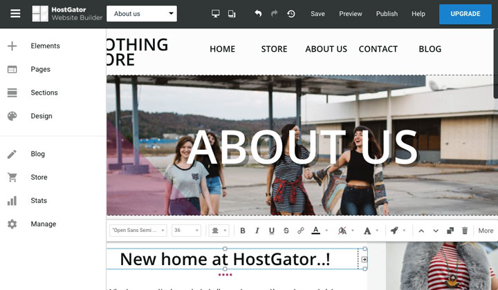Expand the text style dropdown arrow
This screenshot has width=498, height=290.
click(378, 231)
